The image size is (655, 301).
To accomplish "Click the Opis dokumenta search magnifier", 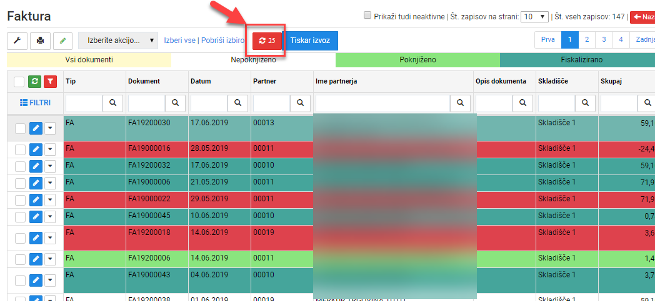I will (x=523, y=103).
